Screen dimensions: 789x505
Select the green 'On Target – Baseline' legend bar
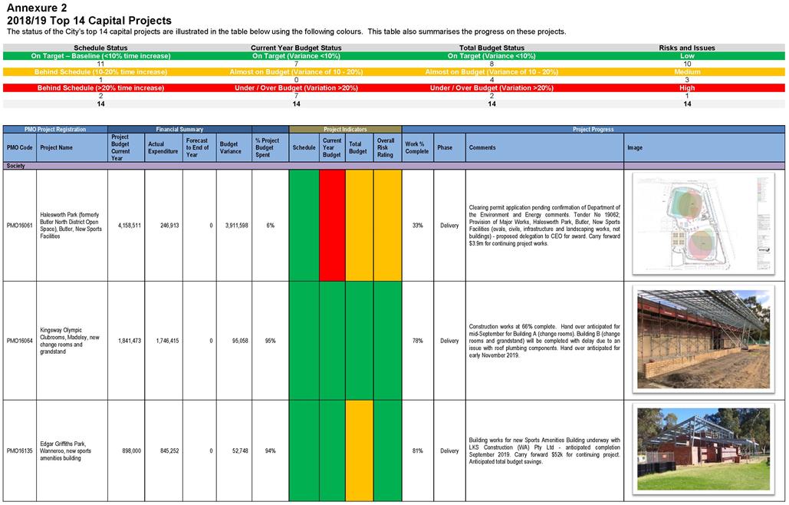pyautogui.click(x=100, y=56)
